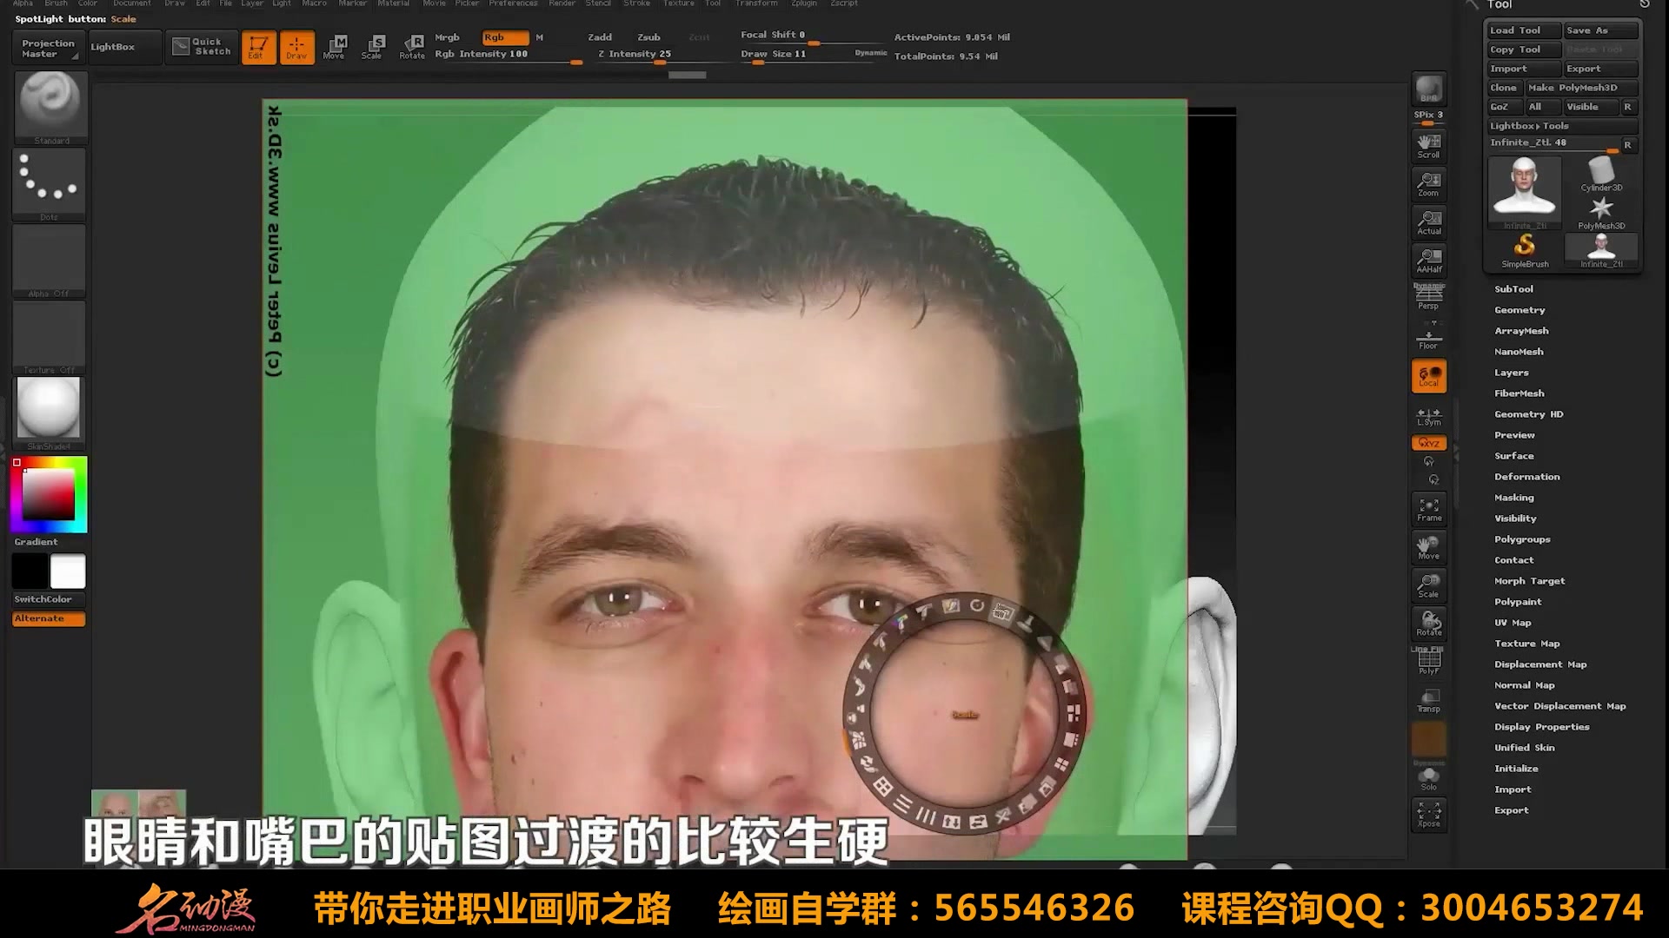Activate the Rotate tool in top toolbar
Screen dimensions: 1669x938
pyautogui.click(x=412, y=46)
